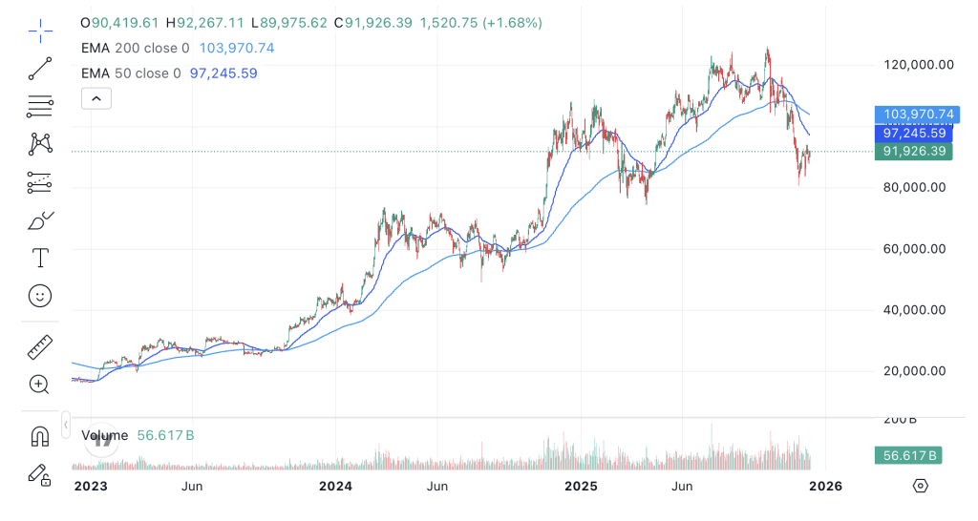Image resolution: width=978 pixels, height=521 pixels.
Task: Click the EMA 200 close indicator label
Action: coord(135,48)
